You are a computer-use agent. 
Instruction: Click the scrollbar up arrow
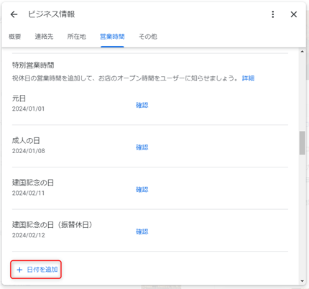point(303,52)
